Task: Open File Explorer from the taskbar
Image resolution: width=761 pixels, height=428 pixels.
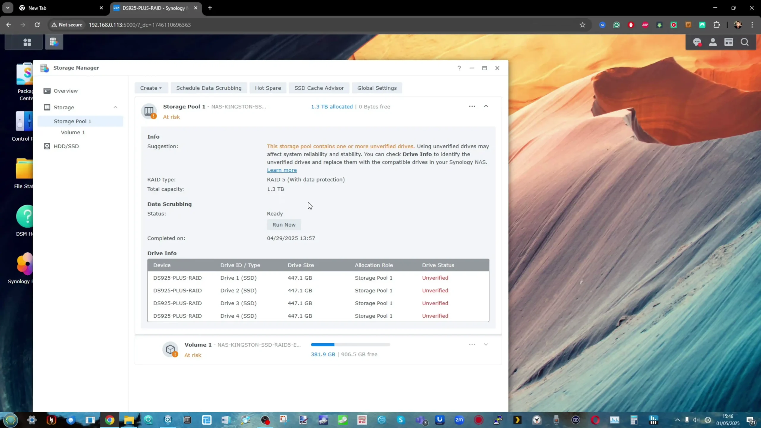Action: pos(129,420)
